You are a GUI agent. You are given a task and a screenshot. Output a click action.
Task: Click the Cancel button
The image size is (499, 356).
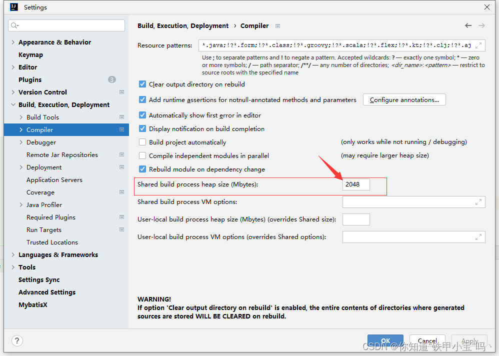pyautogui.click(x=427, y=340)
